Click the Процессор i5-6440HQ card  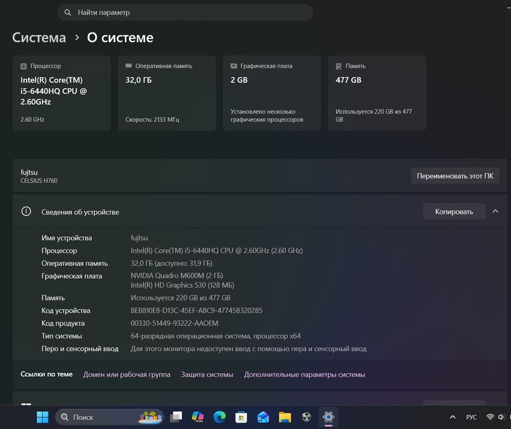(62, 93)
